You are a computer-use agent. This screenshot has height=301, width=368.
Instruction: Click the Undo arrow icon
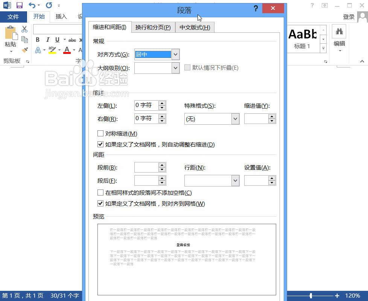(33, 5)
